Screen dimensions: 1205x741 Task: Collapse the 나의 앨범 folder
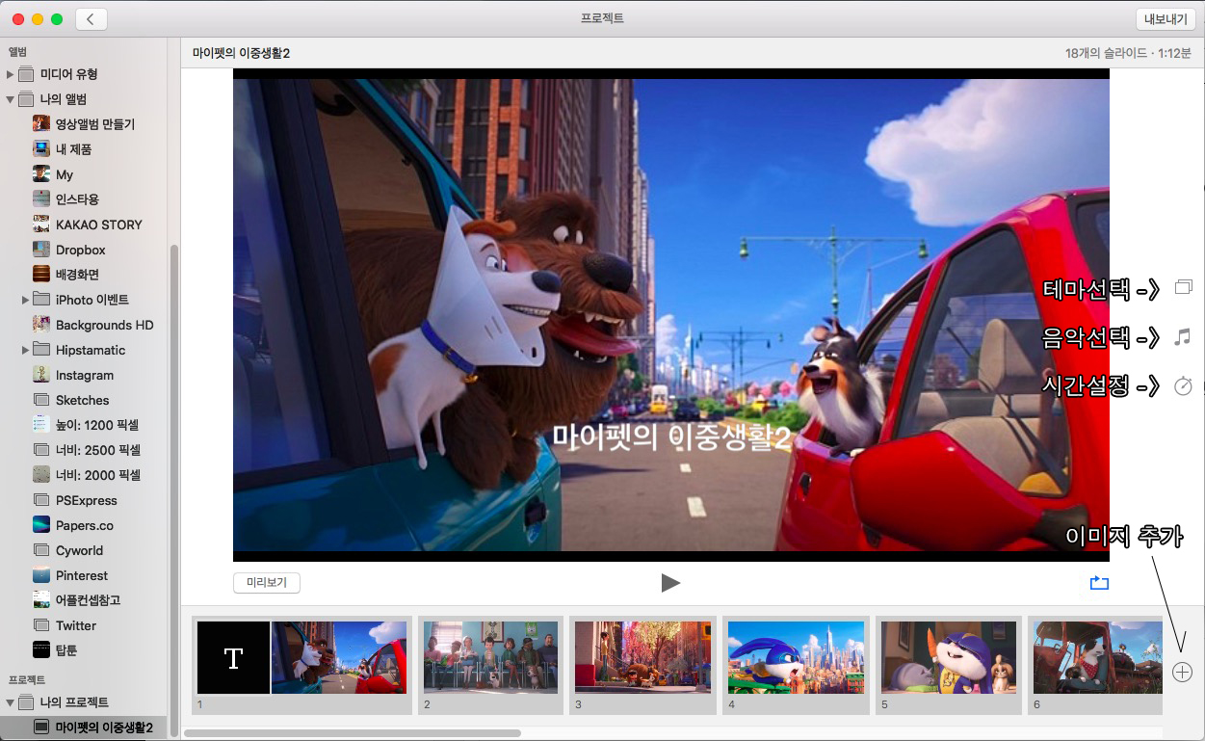pos(11,99)
